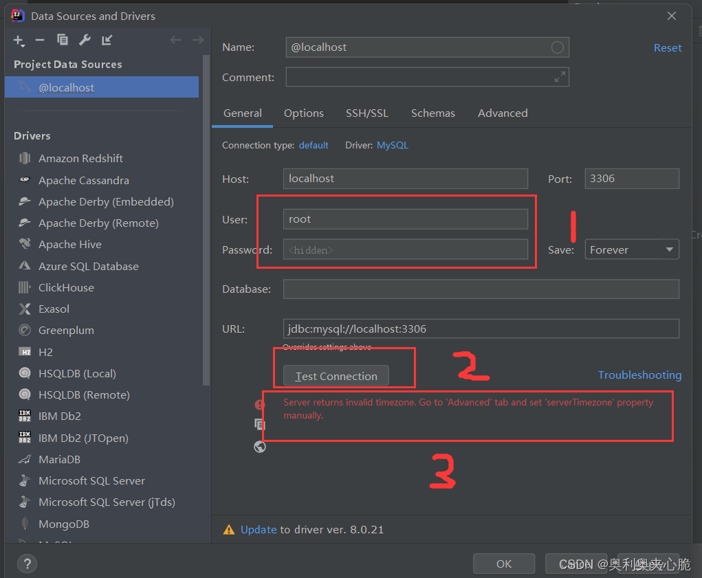Click the Host field containing localhost

[405, 179]
